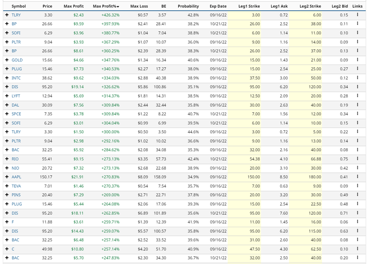Expand the TEVA row with the plus sign
The width and height of the screenshot is (367, 264).
tap(7, 186)
